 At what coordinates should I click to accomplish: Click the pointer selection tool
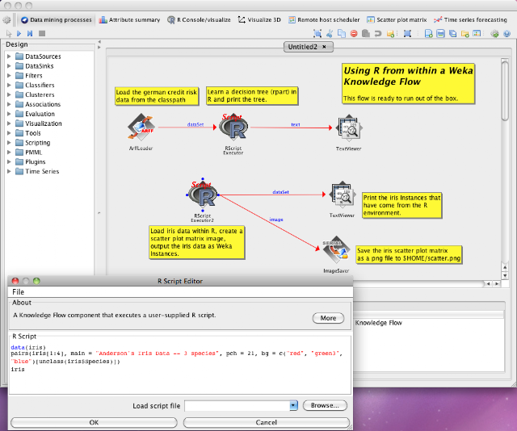click(9, 33)
